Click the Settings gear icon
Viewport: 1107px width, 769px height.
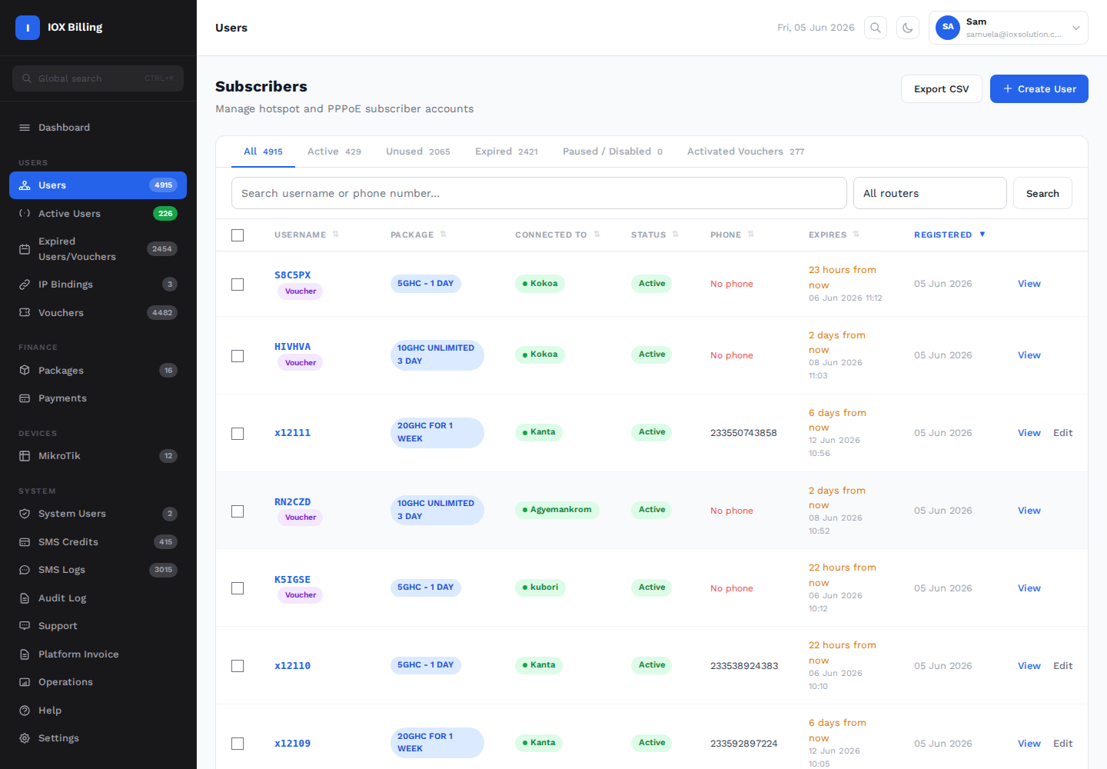tap(25, 738)
